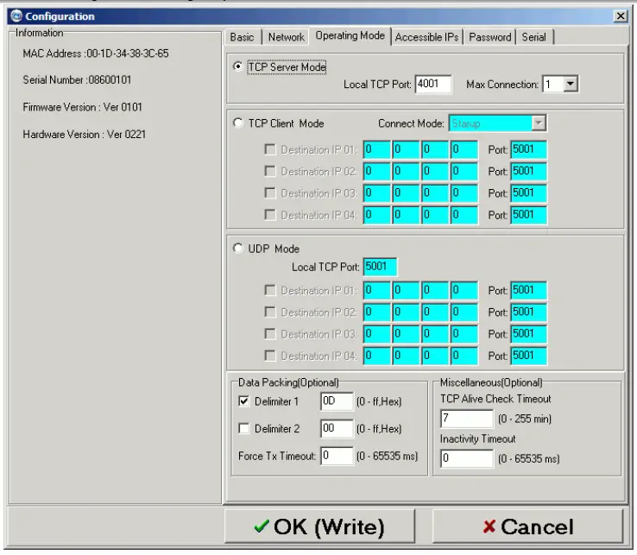Click the Delimiter 2 hex value field
The width and height of the screenshot is (637, 555).
pos(337,429)
